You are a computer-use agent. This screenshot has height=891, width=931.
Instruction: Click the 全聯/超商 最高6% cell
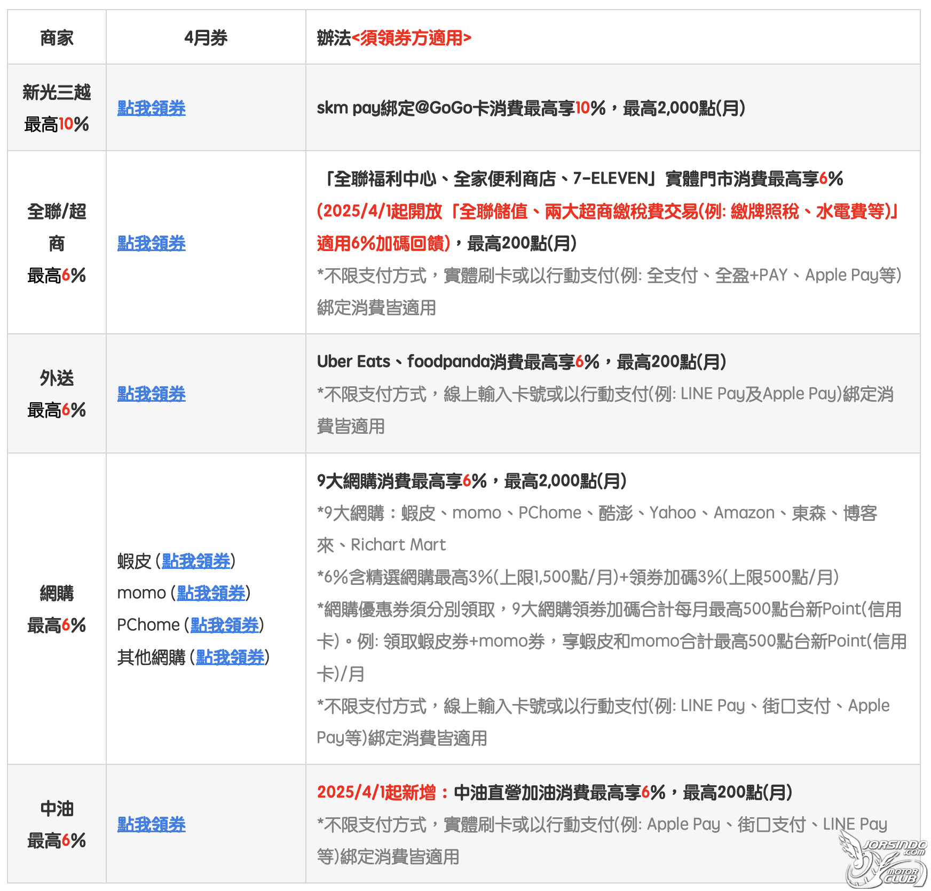(x=57, y=243)
